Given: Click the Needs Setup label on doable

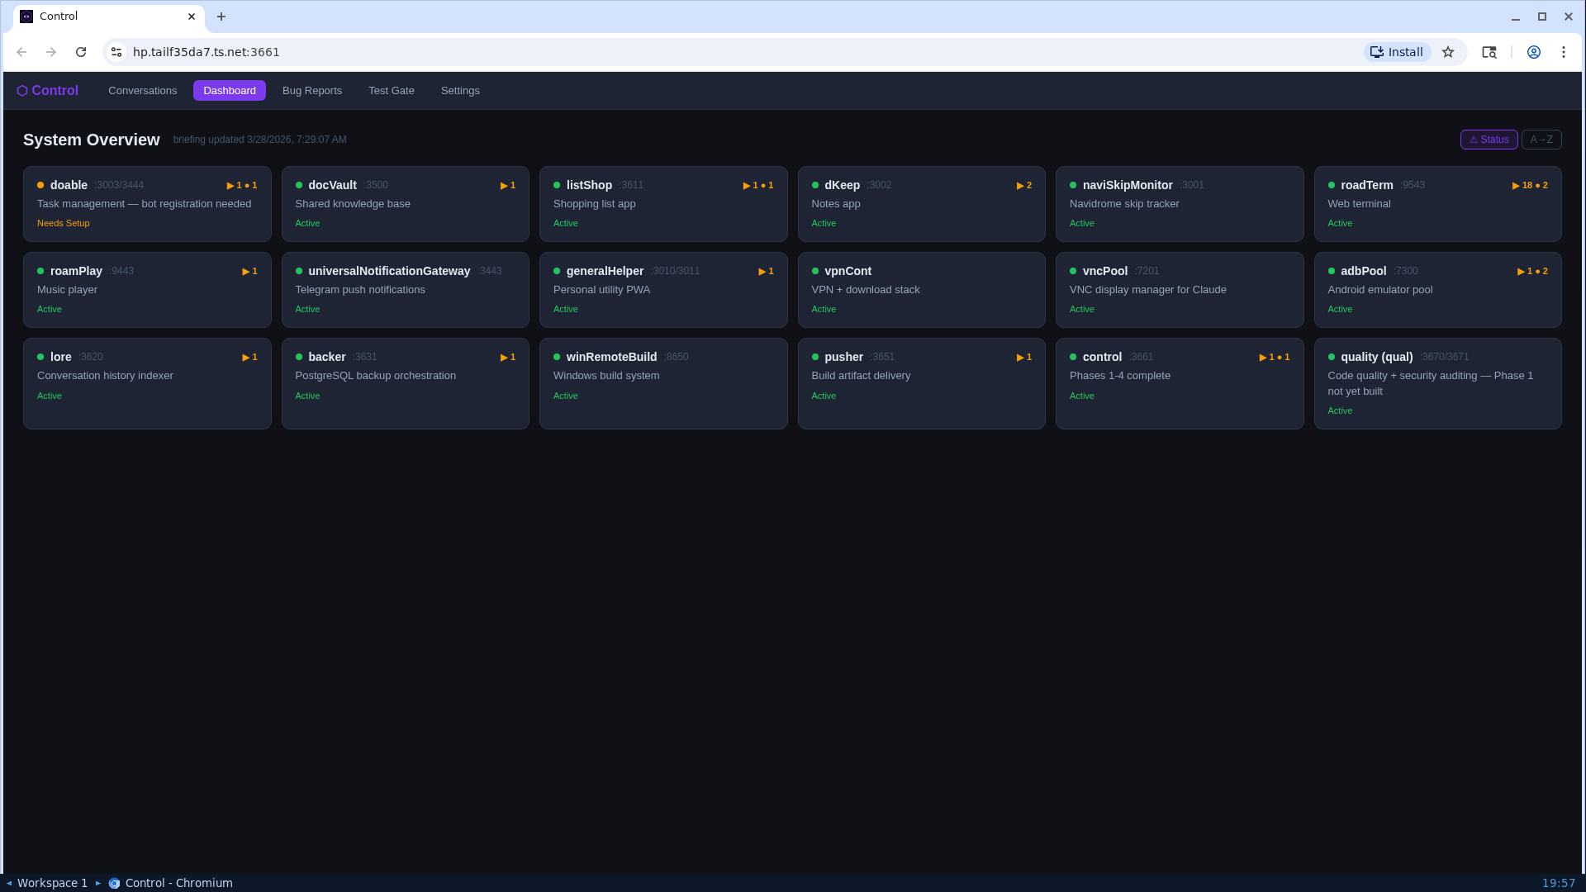Looking at the screenshot, I should [x=63, y=223].
